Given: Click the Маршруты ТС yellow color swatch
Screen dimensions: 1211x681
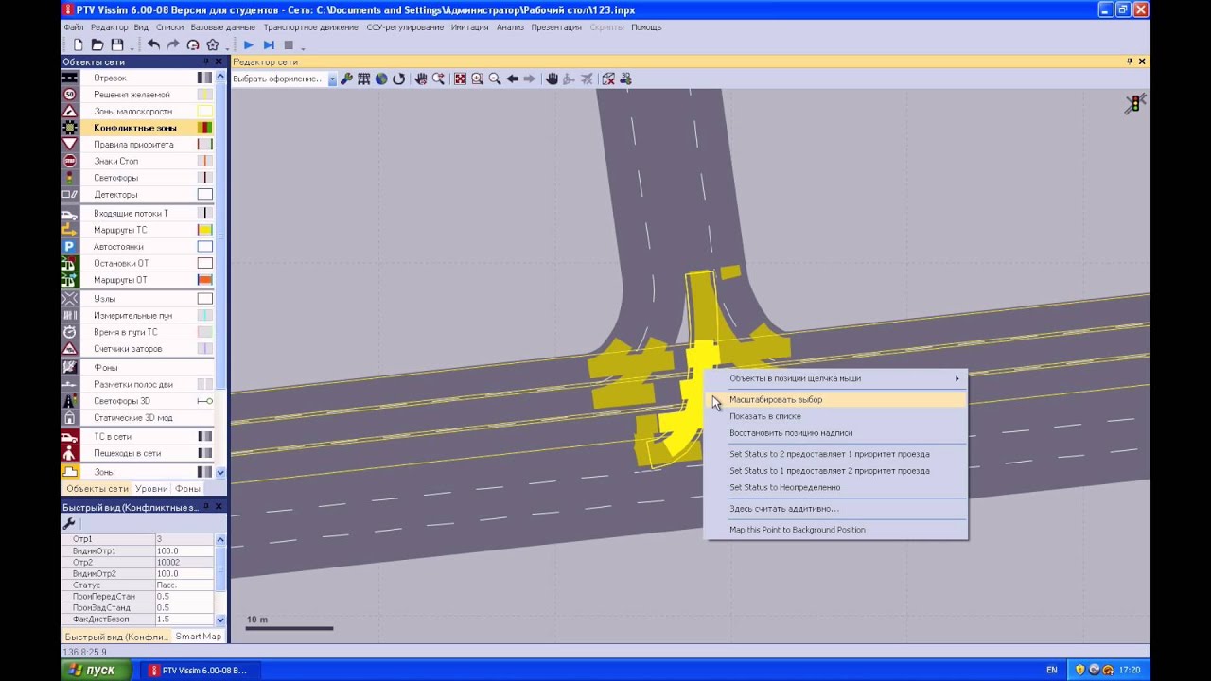Looking at the screenshot, I should pyautogui.click(x=204, y=230).
